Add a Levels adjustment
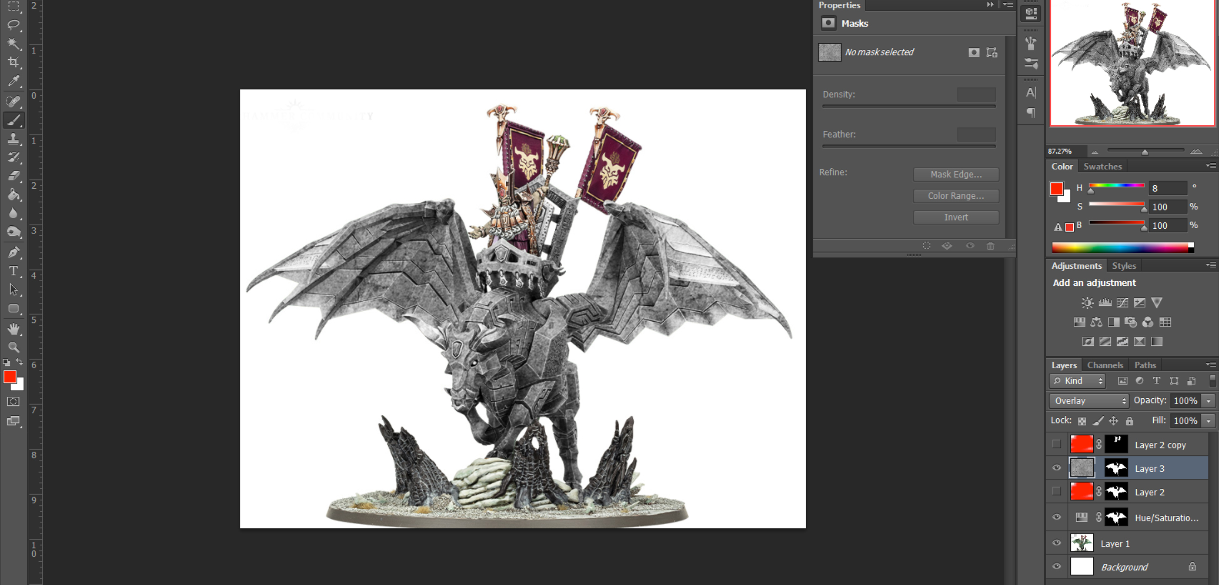The image size is (1219, 585). pos(1105,303)
